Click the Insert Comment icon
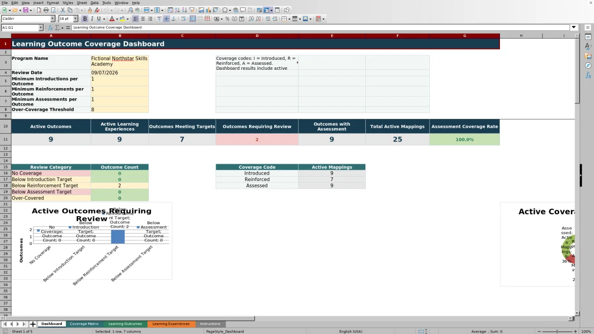Image resolution: width=594 pixels, height=334 pixels. point(243,10)
